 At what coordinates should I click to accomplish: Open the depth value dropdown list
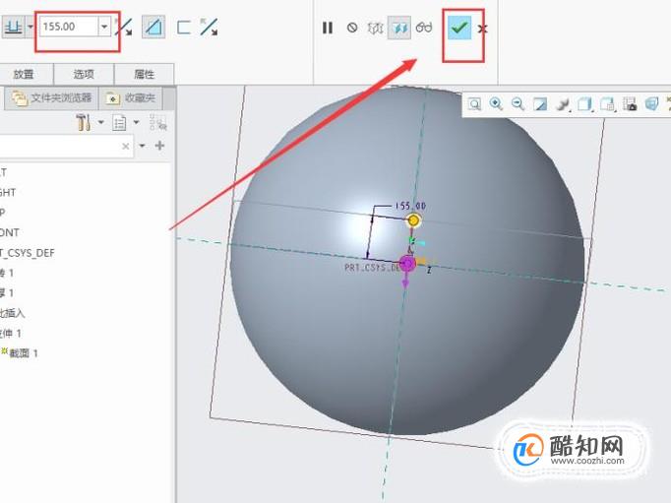[104, 27]
